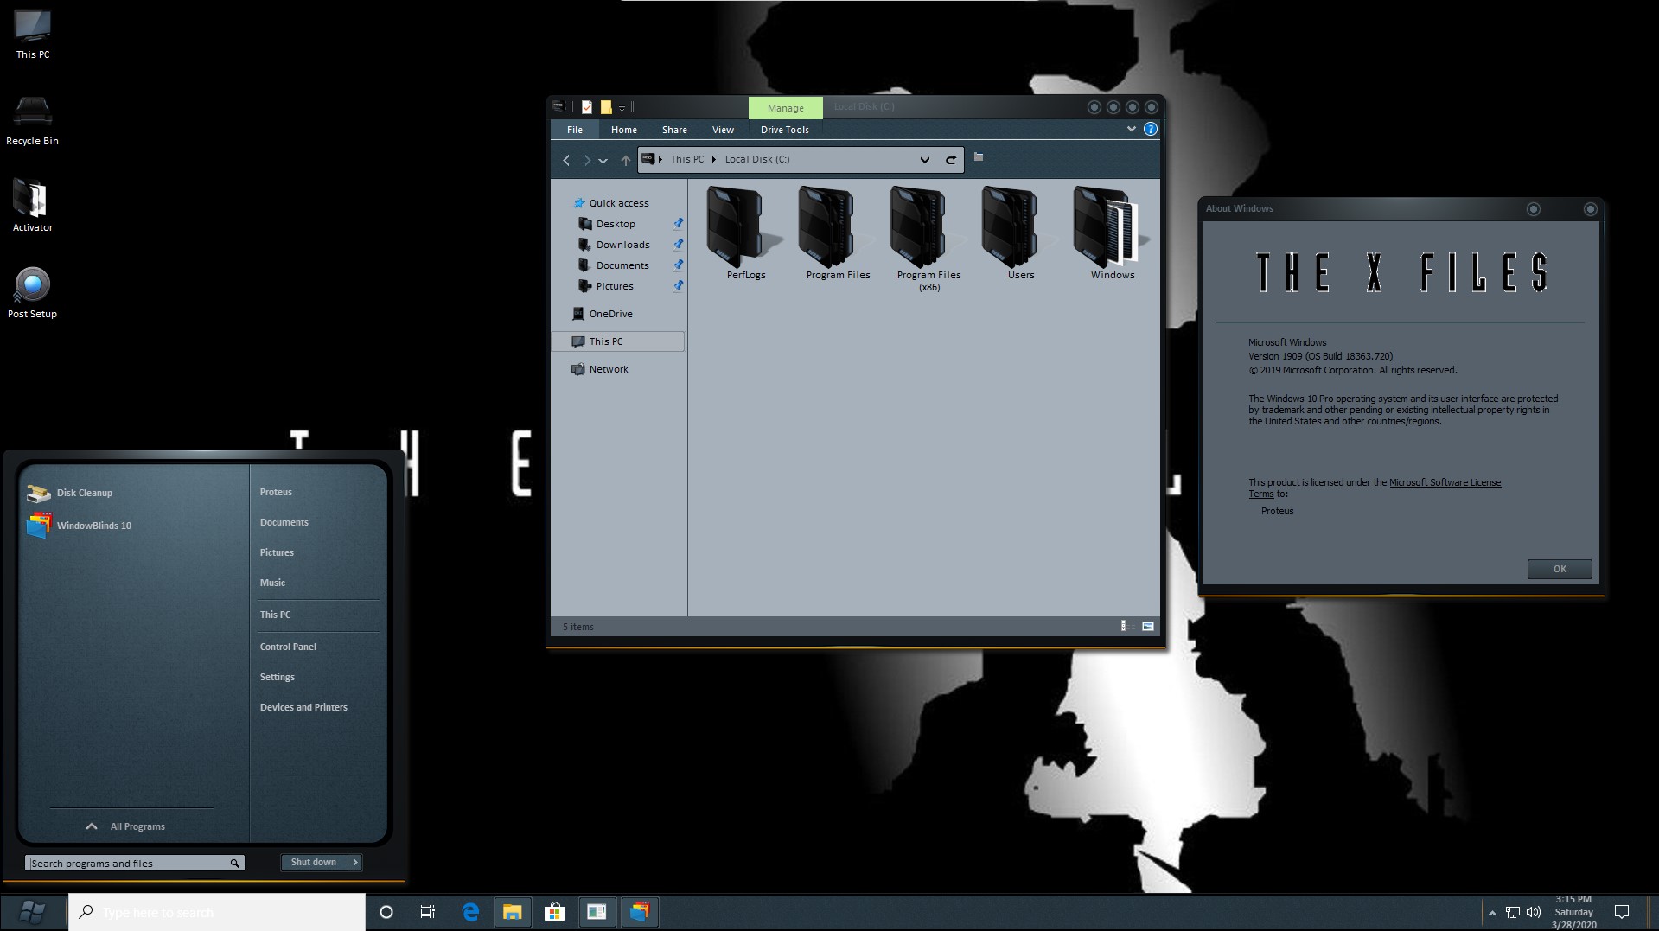The image size is (1659, 931).
Task: Select This PC in navigation pane
Action: (618, 341)
